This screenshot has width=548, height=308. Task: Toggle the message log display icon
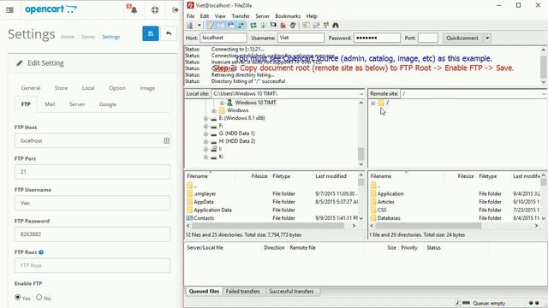(x=211, y=26)
